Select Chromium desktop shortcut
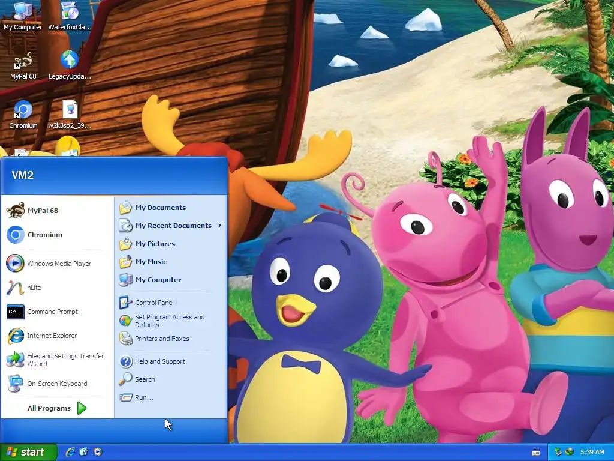Screen dimensions: 614x461 [23, 115]
